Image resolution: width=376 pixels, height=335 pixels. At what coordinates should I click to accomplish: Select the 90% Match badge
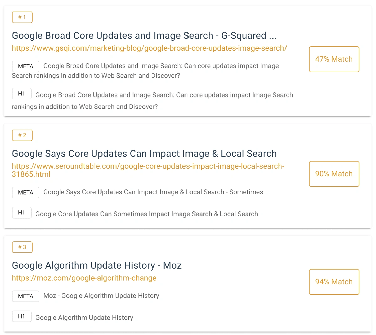pos(334,174)
